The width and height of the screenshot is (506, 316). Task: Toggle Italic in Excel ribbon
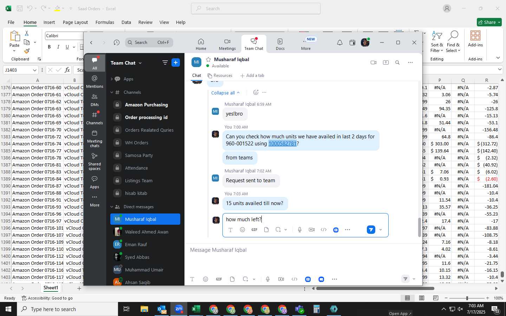pos(58,47)
